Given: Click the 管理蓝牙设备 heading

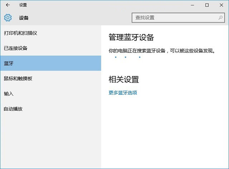Looking at the screenshot, I should (x=131, y=37).
